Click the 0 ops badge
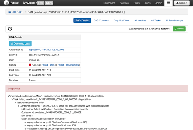The height and width of the screenshot is (130, 193). 40,3
